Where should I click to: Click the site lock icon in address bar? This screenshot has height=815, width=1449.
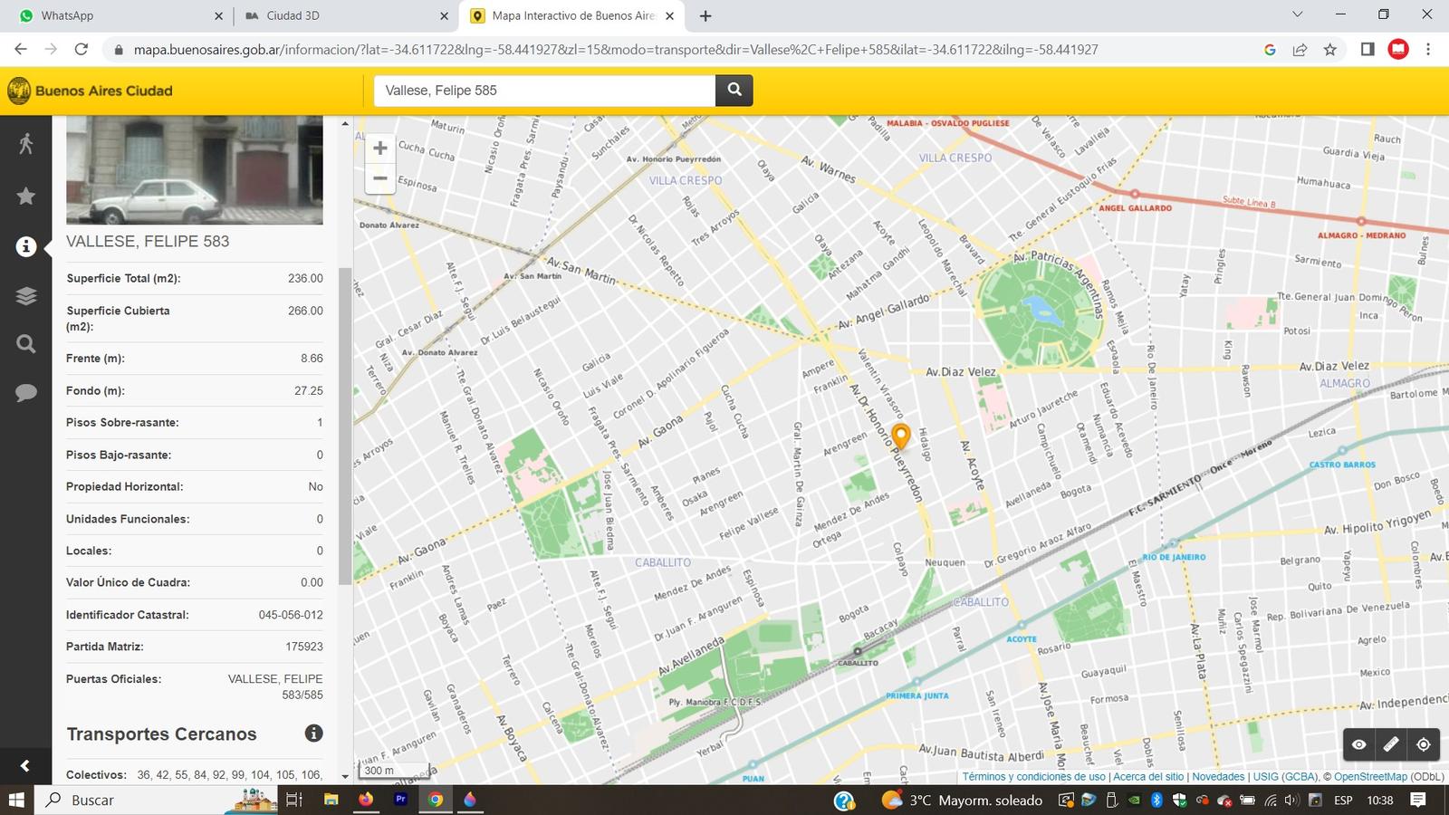click(118, 50)
